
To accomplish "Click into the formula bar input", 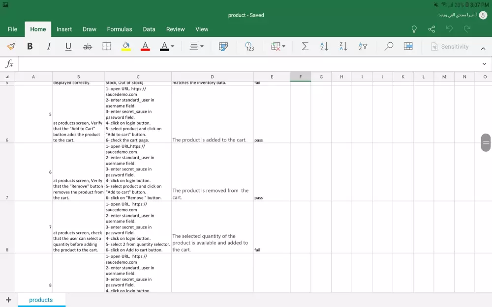I will pos(246,64).
